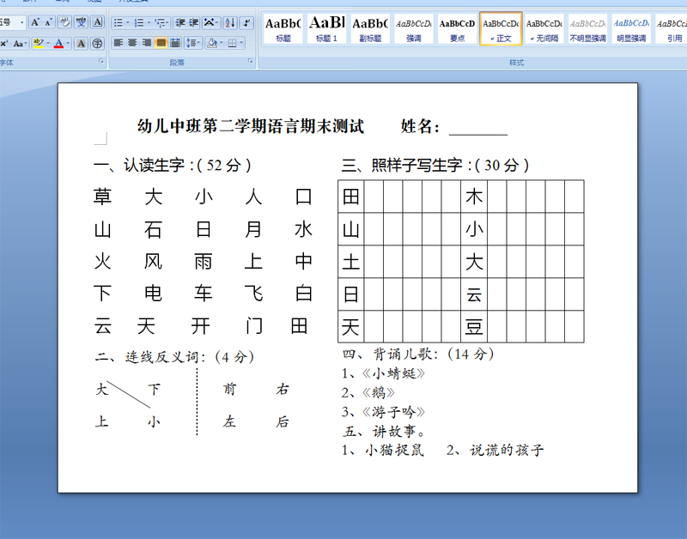Apply the 标题 1 style

pos(326,29)
